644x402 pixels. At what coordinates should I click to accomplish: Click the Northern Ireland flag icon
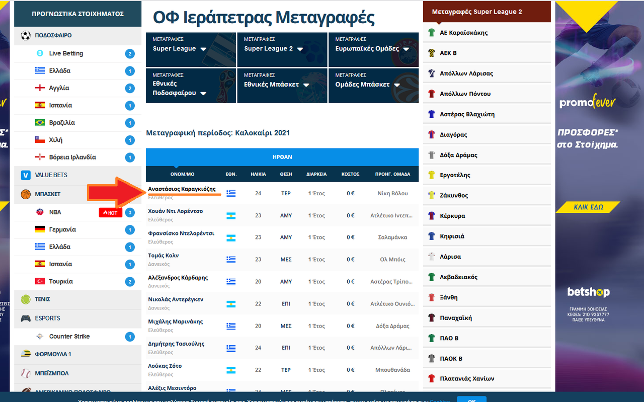click(x=40, y=157)
